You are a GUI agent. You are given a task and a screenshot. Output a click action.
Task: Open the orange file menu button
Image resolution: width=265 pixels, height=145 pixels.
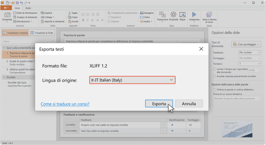(6, 8)
